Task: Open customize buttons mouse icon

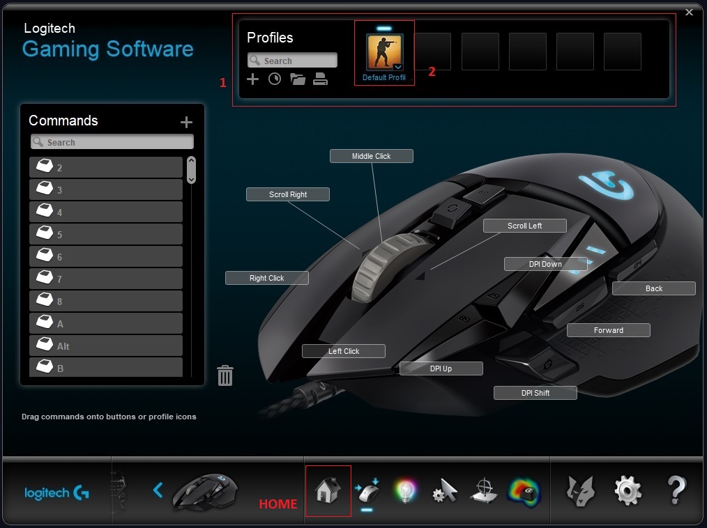Action: click(x=367, y=491)
